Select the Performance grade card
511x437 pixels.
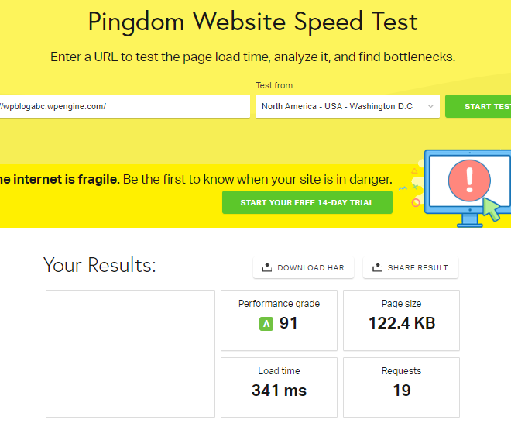279,321
